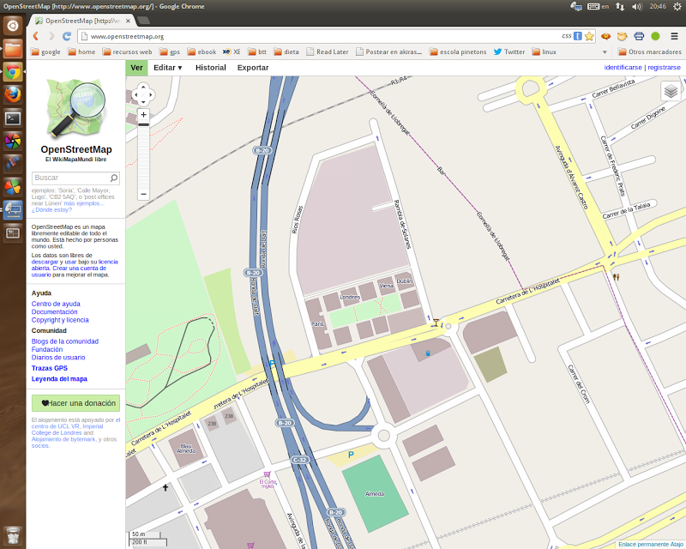Open the Terminal from the dock

click(x=13, y=118)
